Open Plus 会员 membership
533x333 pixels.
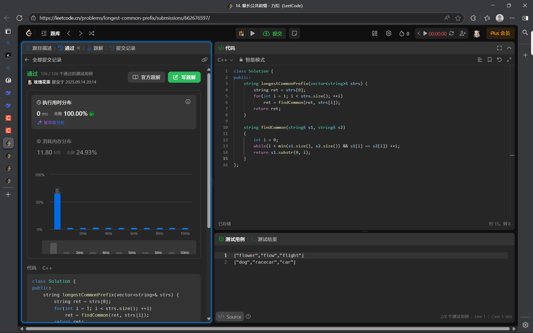point(500,33)
